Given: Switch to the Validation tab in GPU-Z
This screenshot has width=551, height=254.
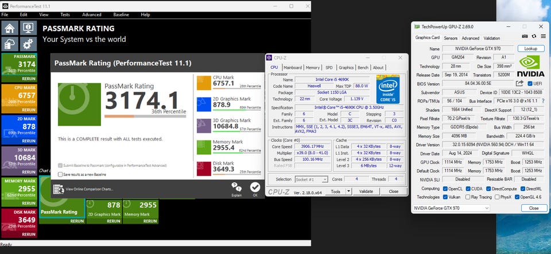Looking at the screenshot, I should [x=492, y=38].
